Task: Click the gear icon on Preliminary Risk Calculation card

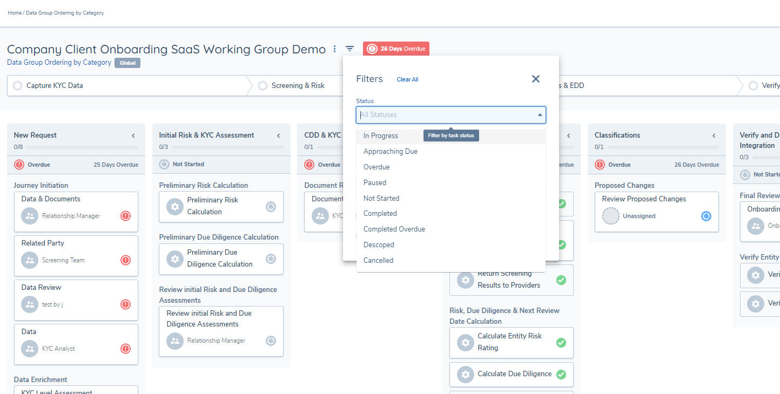Action: click(x=175, y=207)
